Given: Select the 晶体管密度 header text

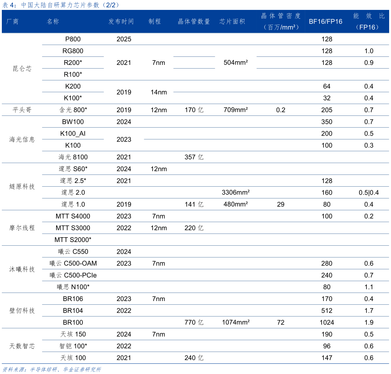Looking at the screenshot, I should pos(281,16).
